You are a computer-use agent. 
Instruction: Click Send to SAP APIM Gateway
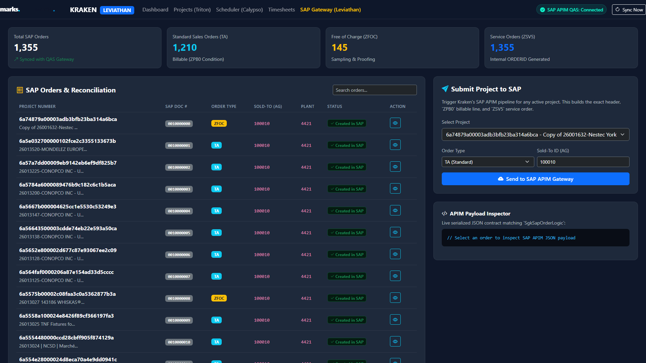click(x=535, y=179)
